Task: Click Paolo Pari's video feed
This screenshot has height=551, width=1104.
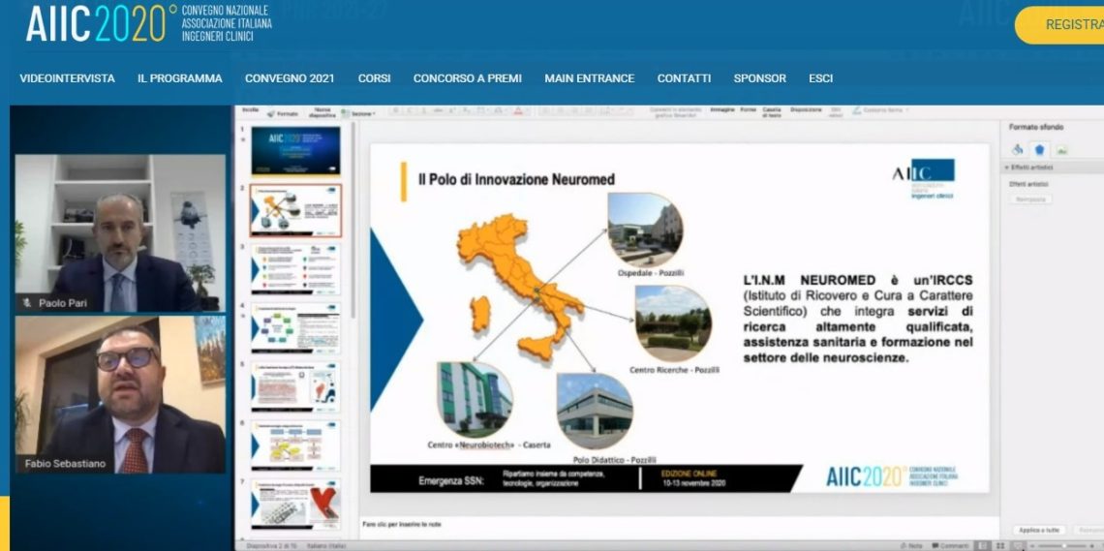Action: [120, 233]
